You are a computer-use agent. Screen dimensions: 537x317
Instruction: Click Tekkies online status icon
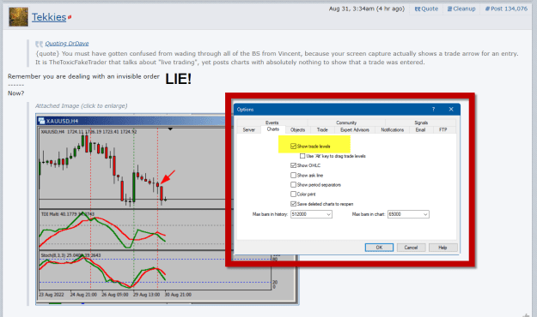pos(70,17)
